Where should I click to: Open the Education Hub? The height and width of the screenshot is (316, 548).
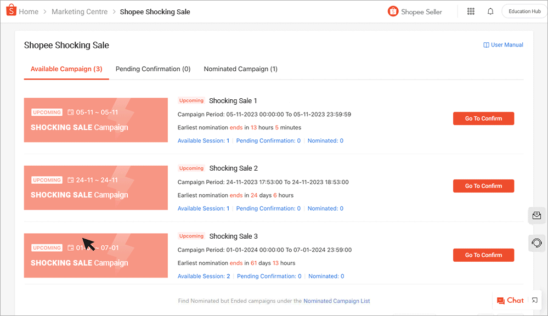point(523,10)
